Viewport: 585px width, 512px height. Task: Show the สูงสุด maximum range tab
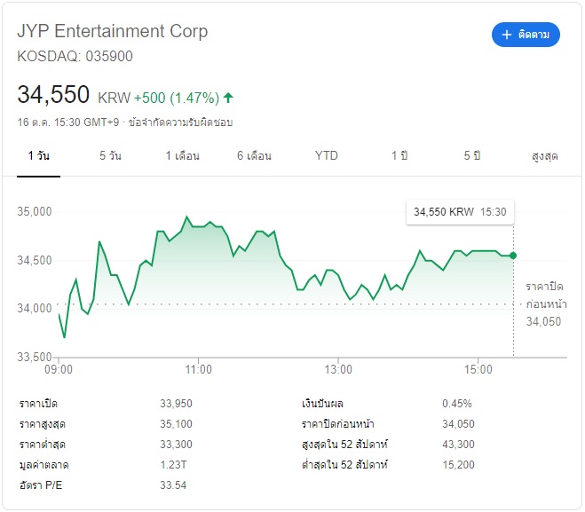click(545, 156)
